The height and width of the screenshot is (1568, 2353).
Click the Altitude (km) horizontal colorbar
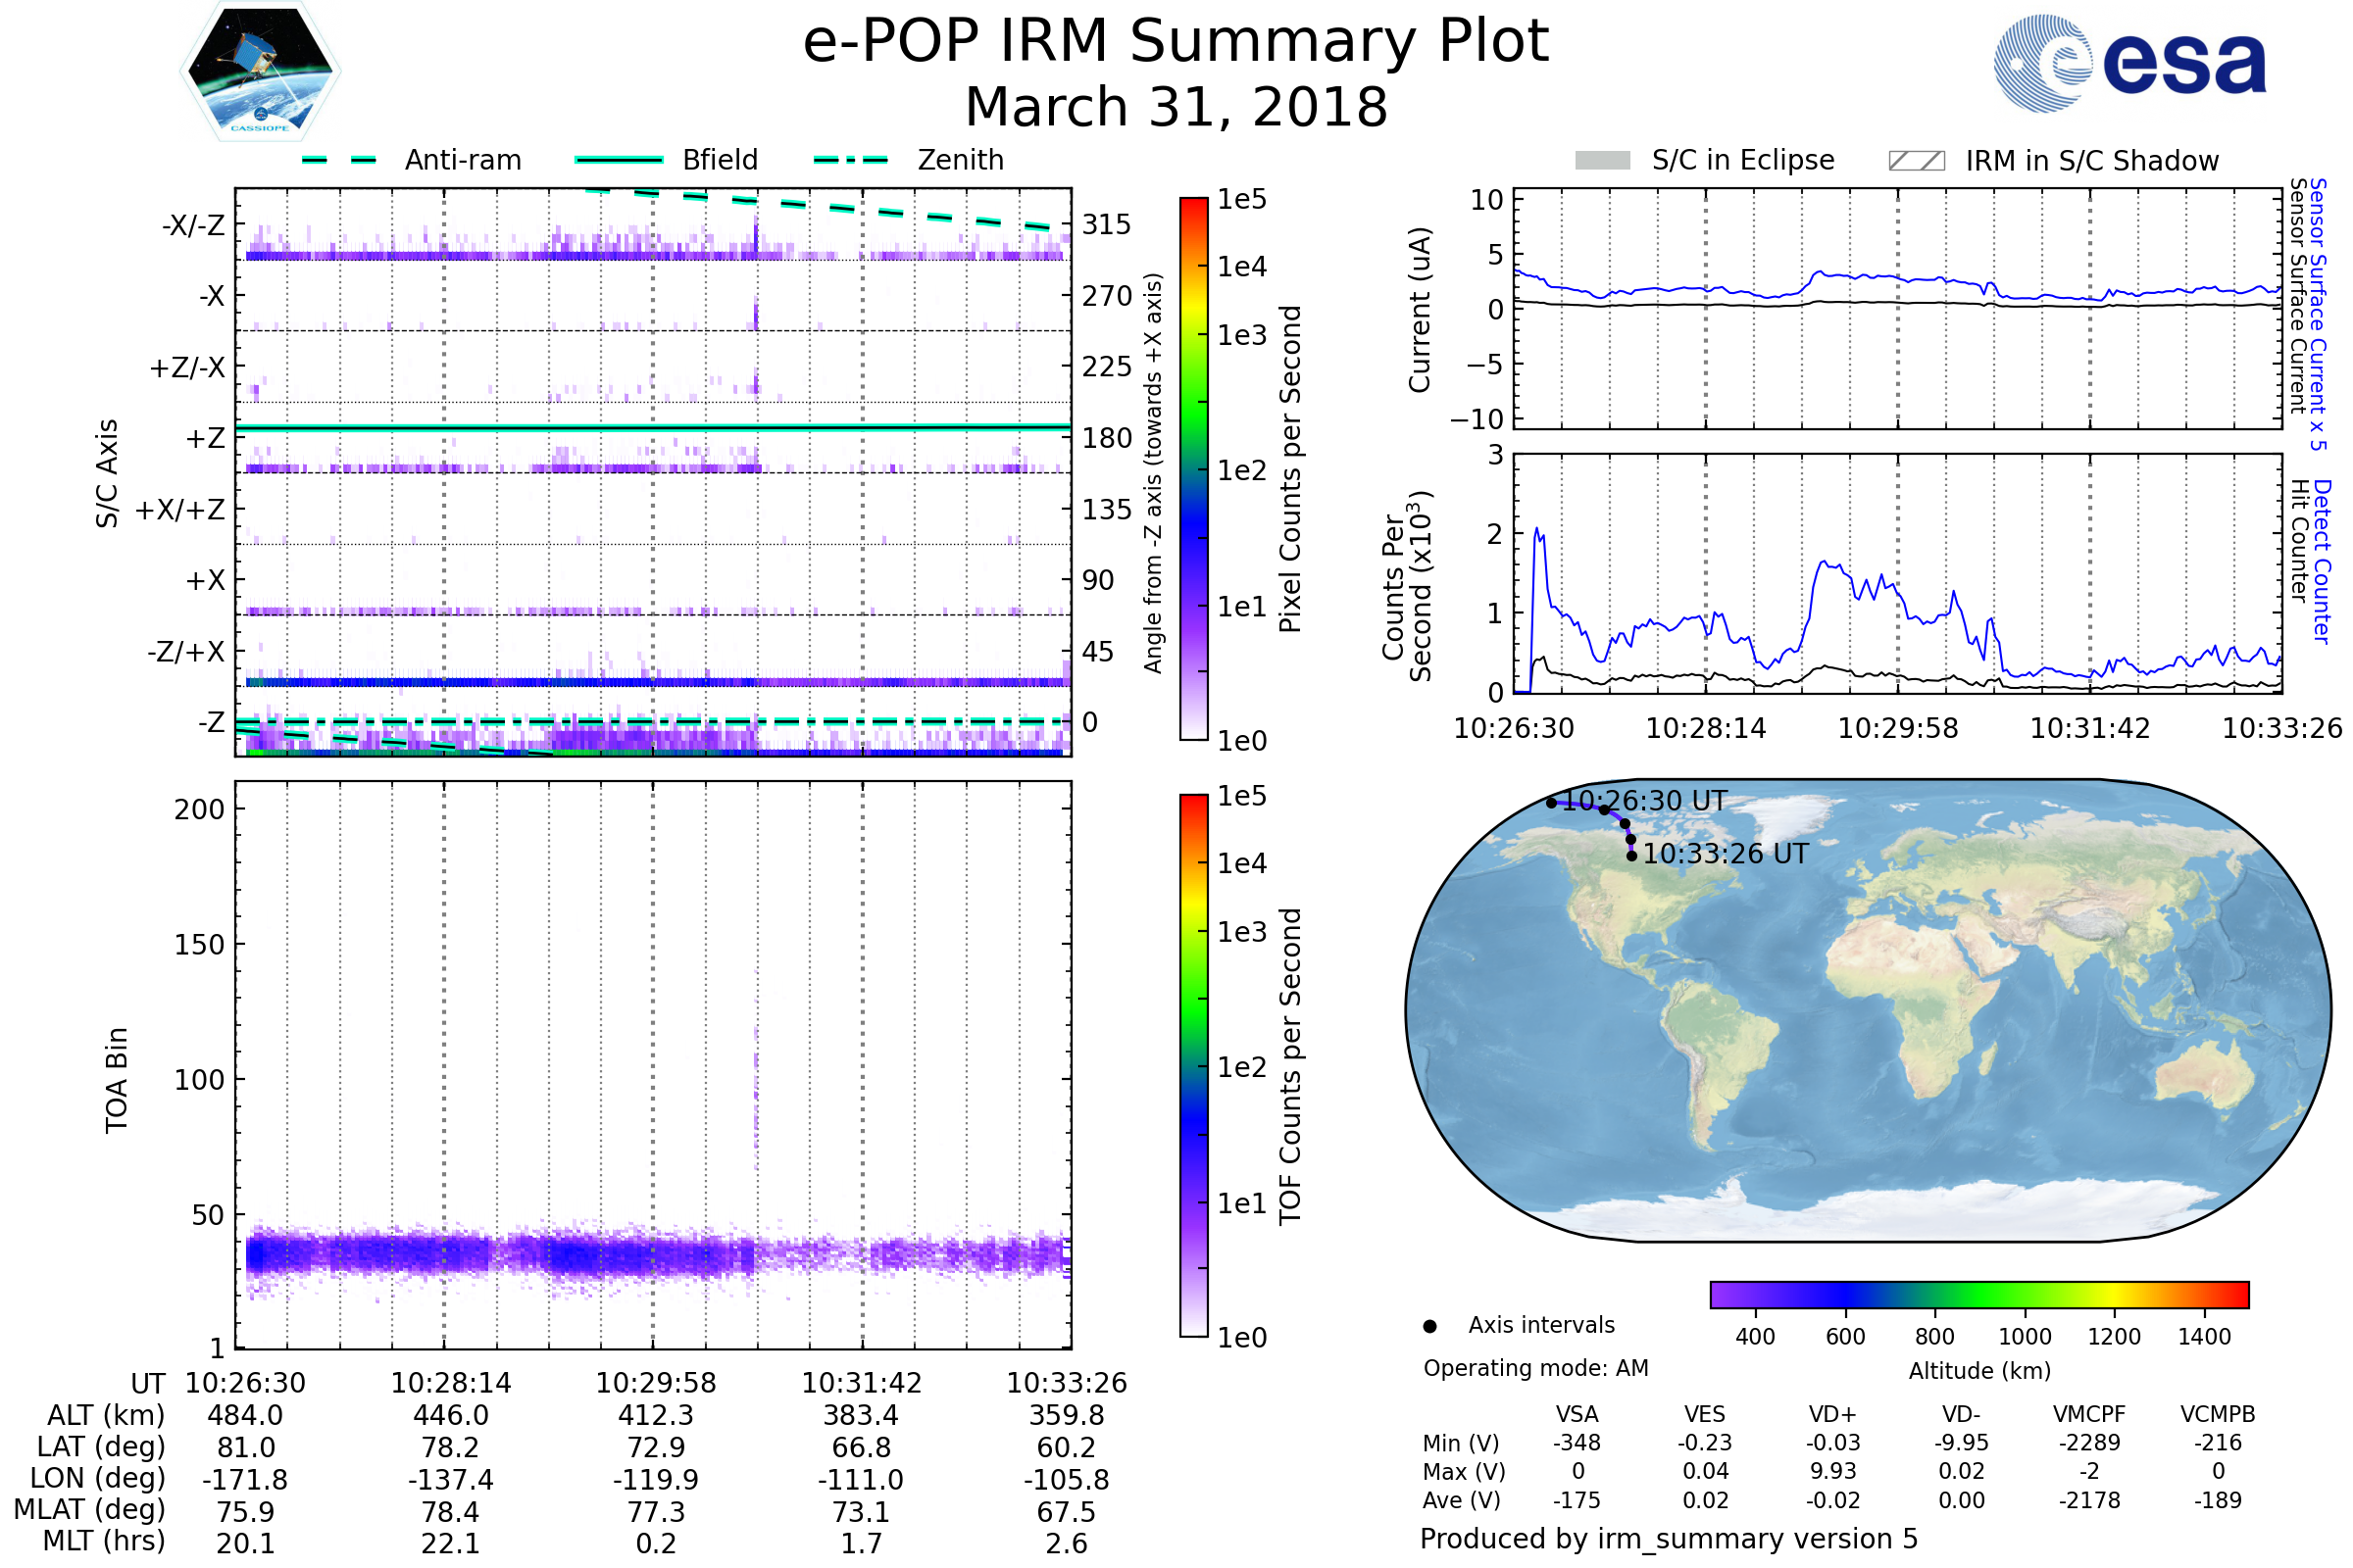[x=1978, y=1295]
